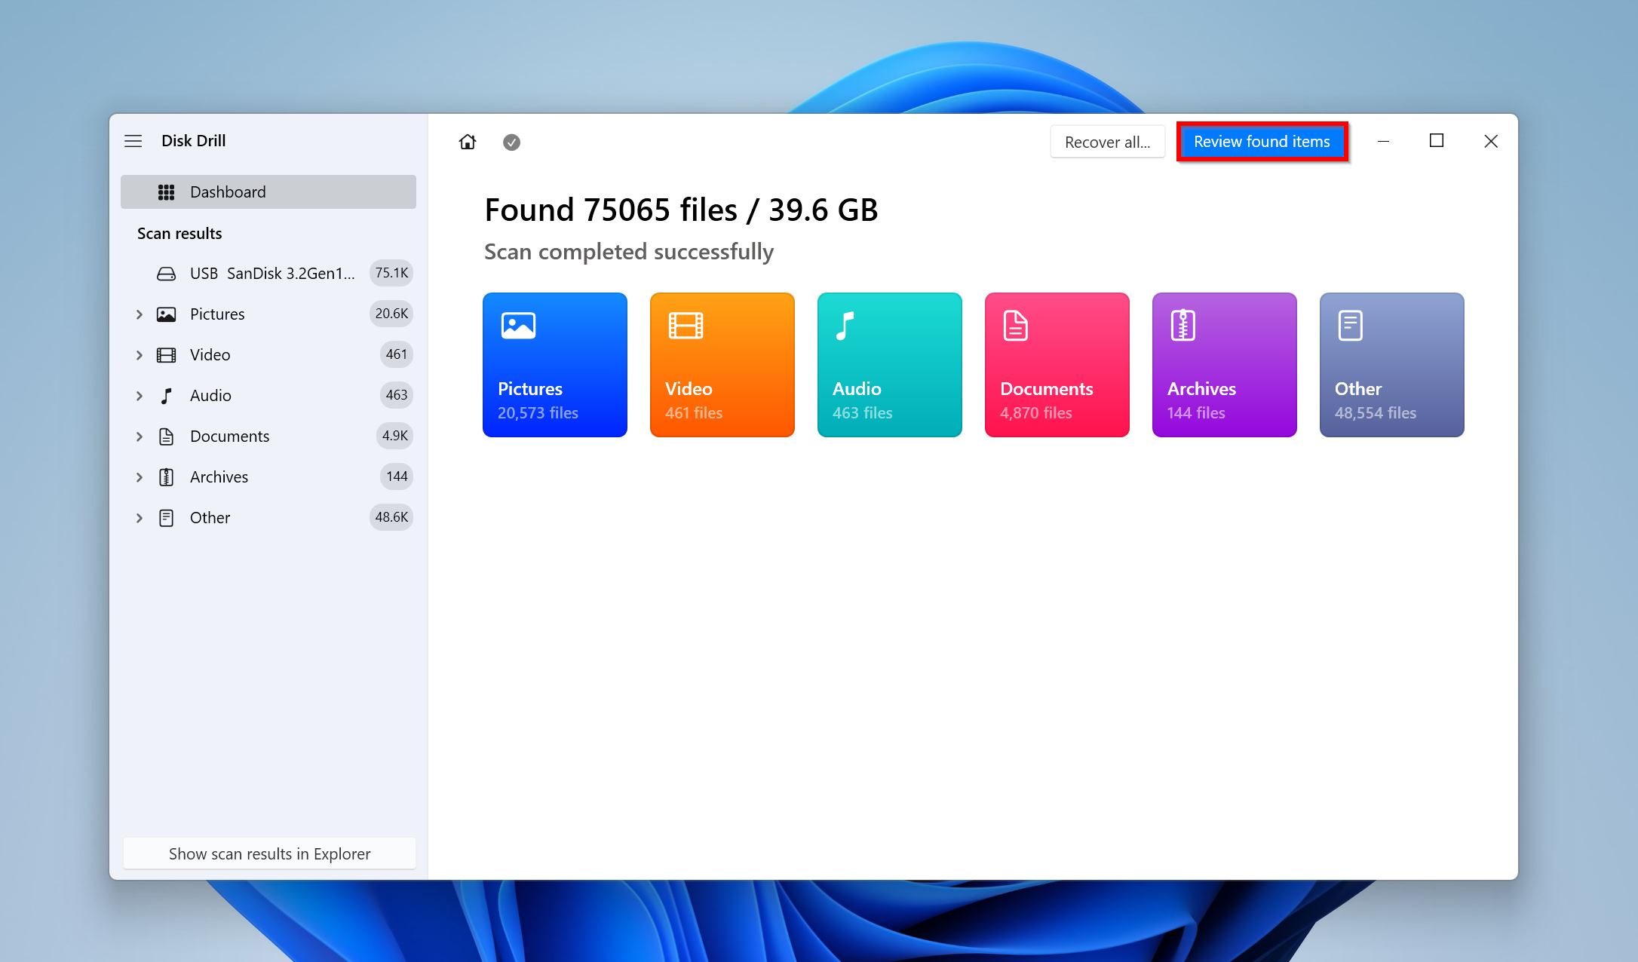Click the Other category icon
The image size is (1638, 962).
1351,325
